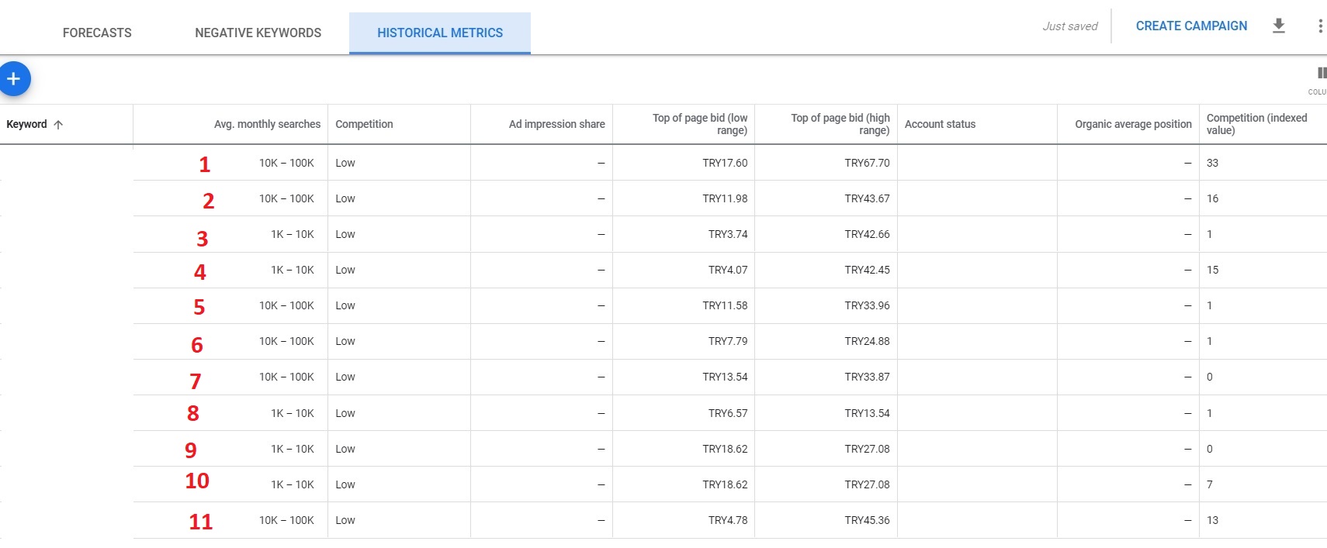Select the Historical Metrics tab
1327x548 pixels.
tap(440, 33)
